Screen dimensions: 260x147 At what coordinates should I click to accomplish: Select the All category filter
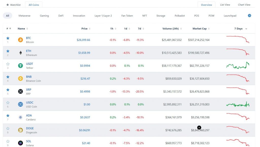(7, 16)
